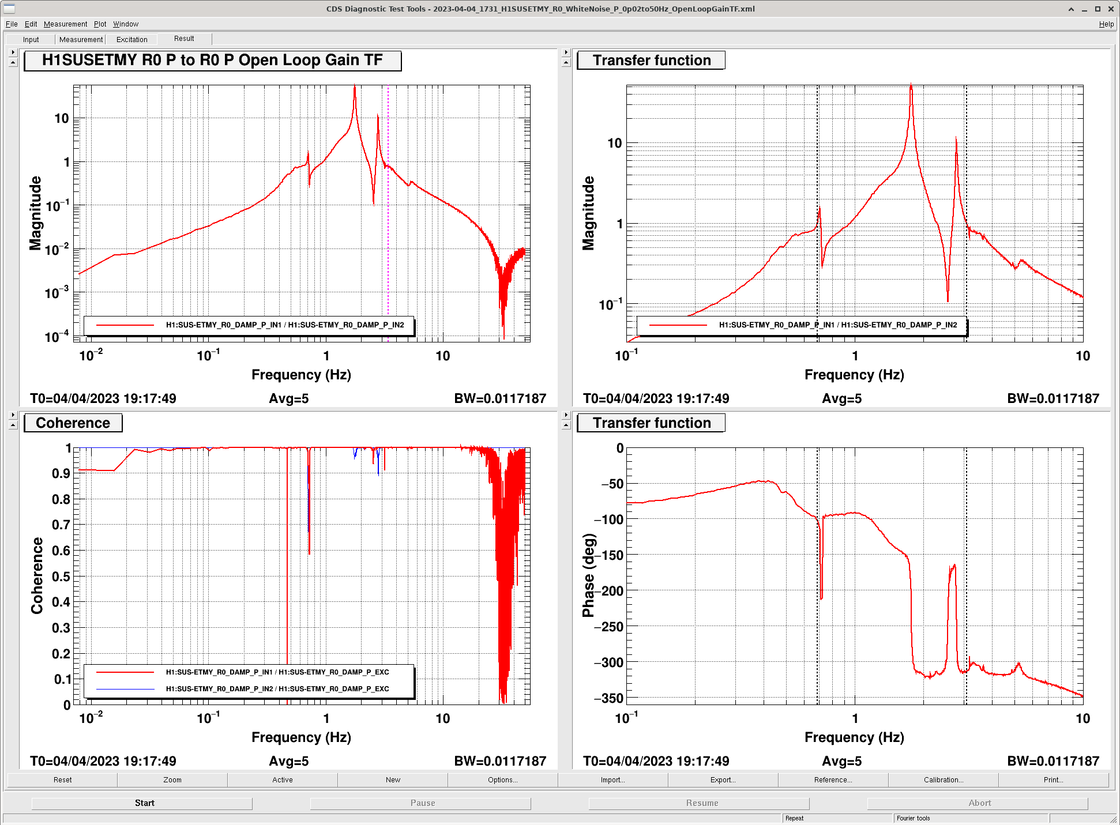Start the measurement with the Start button
The image size is (1120, 825).
[x=142, y=803]
